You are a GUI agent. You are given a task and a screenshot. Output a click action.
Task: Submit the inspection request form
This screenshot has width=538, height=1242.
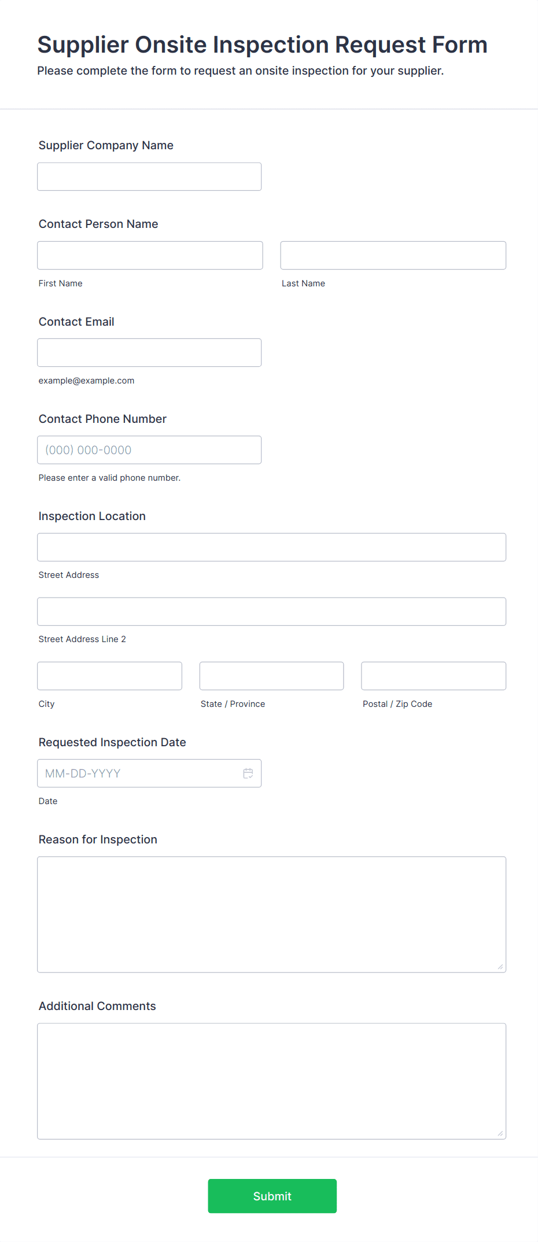click(x=272, y=1196)
